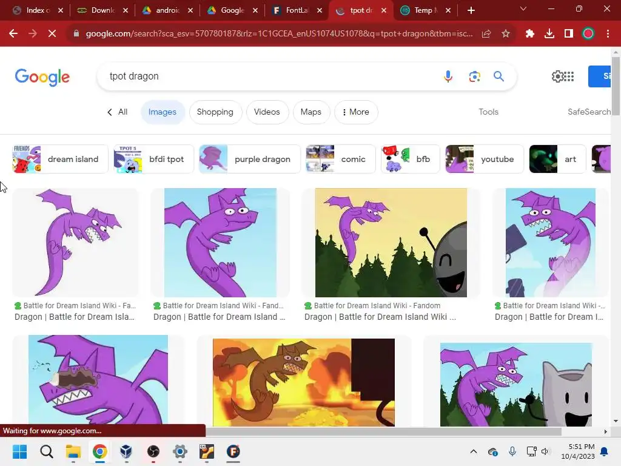
Task: Open volume control in system tray
Action: pos(546,451)
